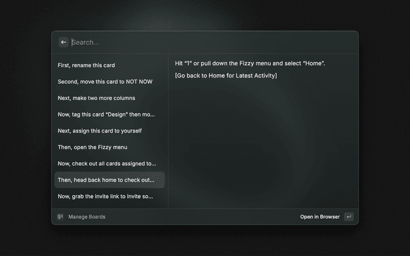Screen dimensions: 410x256
Task: Click the "Open in Browser" action
Action: click(320, 217)
